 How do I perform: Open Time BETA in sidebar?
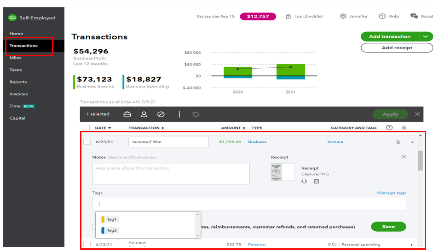click(x=22, y=106)
